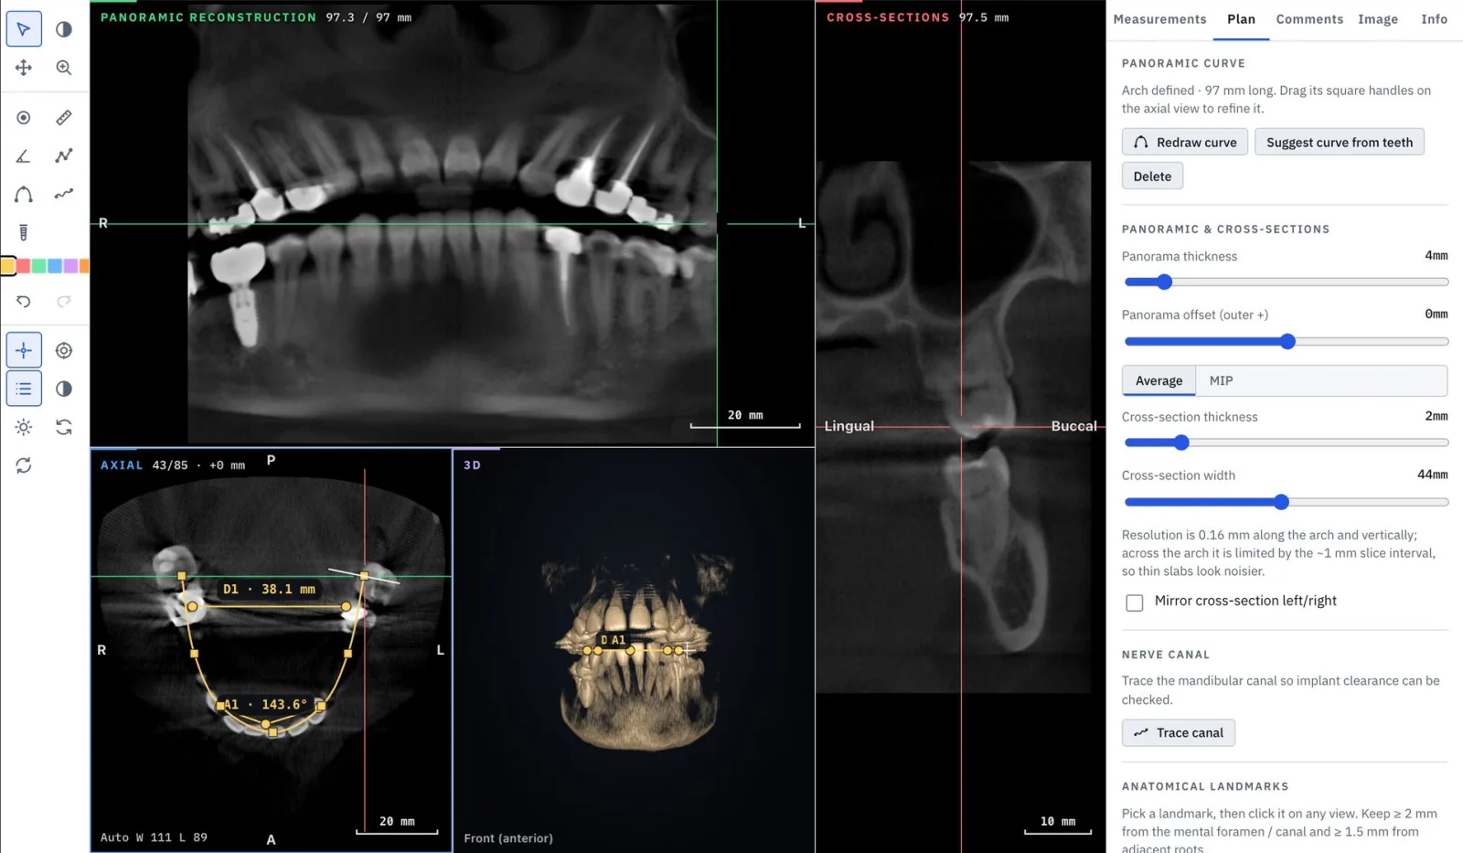This screenshot has width=1463, height=853.
Task: Select the ruler distance tool
Action: pos(64,118)
